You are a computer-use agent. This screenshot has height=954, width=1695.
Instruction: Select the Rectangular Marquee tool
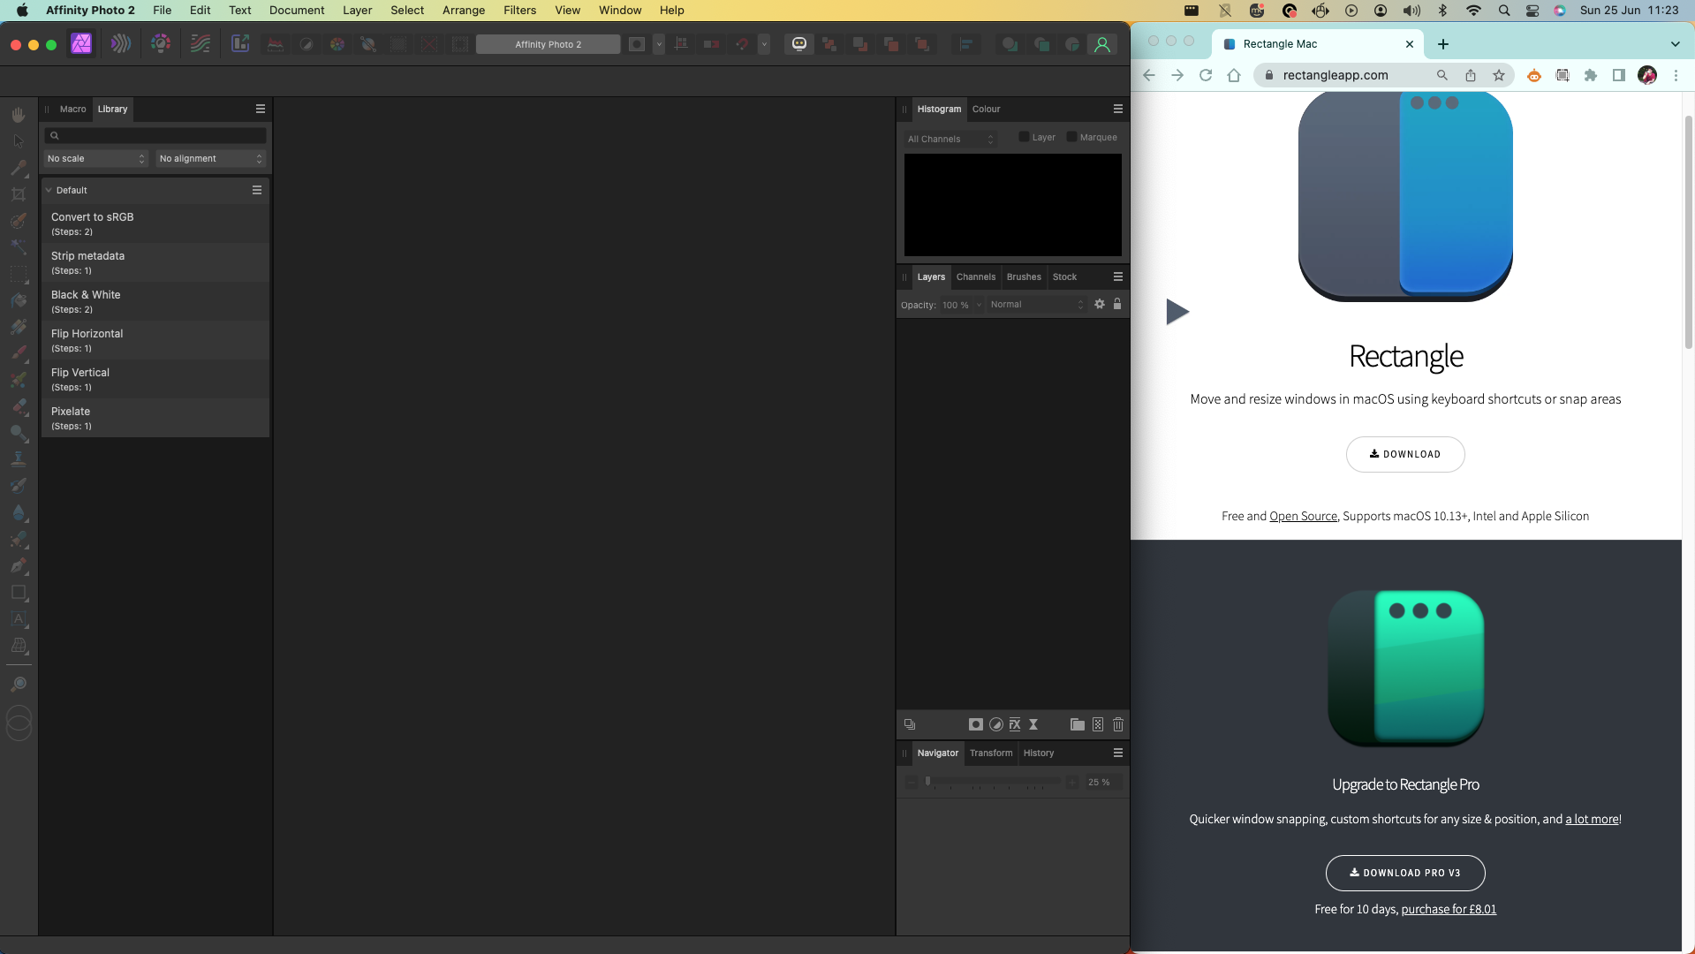pyautogui.click(x=19, y=274)
